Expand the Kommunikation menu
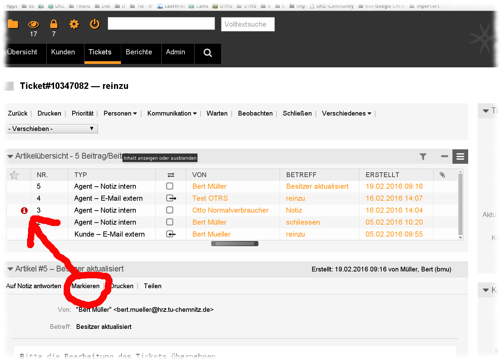 pos(172,114)
